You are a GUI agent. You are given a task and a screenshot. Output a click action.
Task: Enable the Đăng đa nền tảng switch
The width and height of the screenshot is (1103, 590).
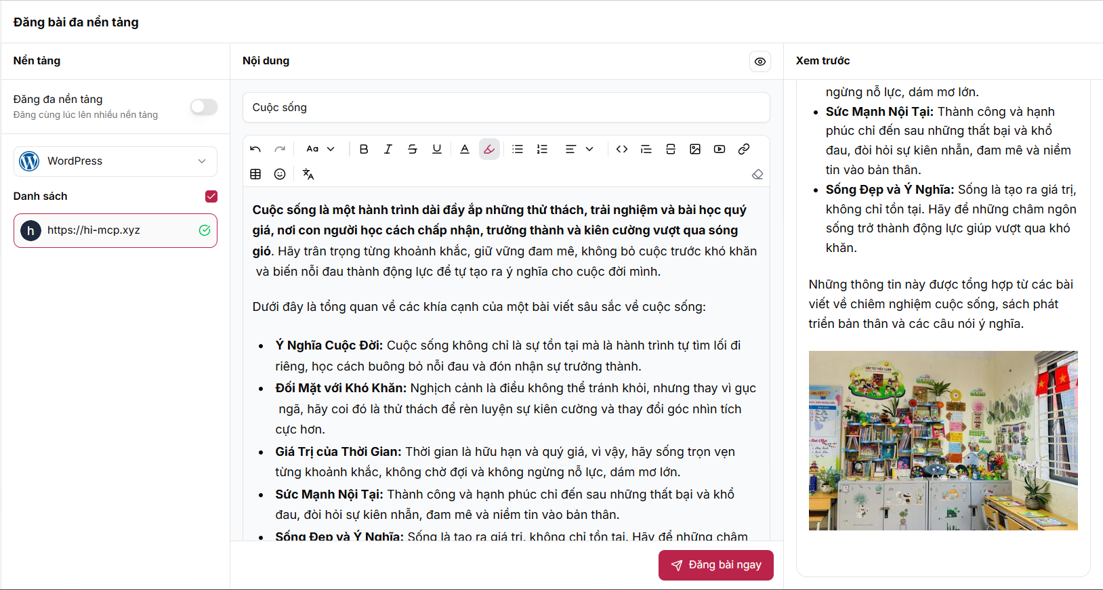click(x=204, y=107)
